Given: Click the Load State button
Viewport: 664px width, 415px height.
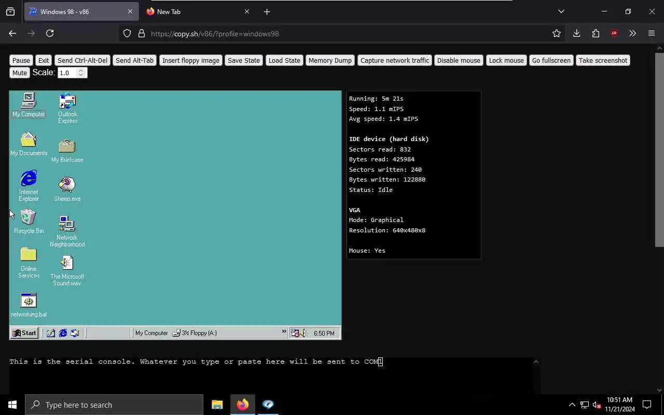Looking at the screenshot, I should 284,60.
